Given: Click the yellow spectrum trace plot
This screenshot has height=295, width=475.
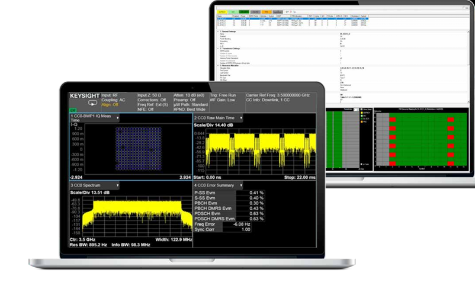Looking at the screenshot, I should pyautogui.click(x=137, y=216).
